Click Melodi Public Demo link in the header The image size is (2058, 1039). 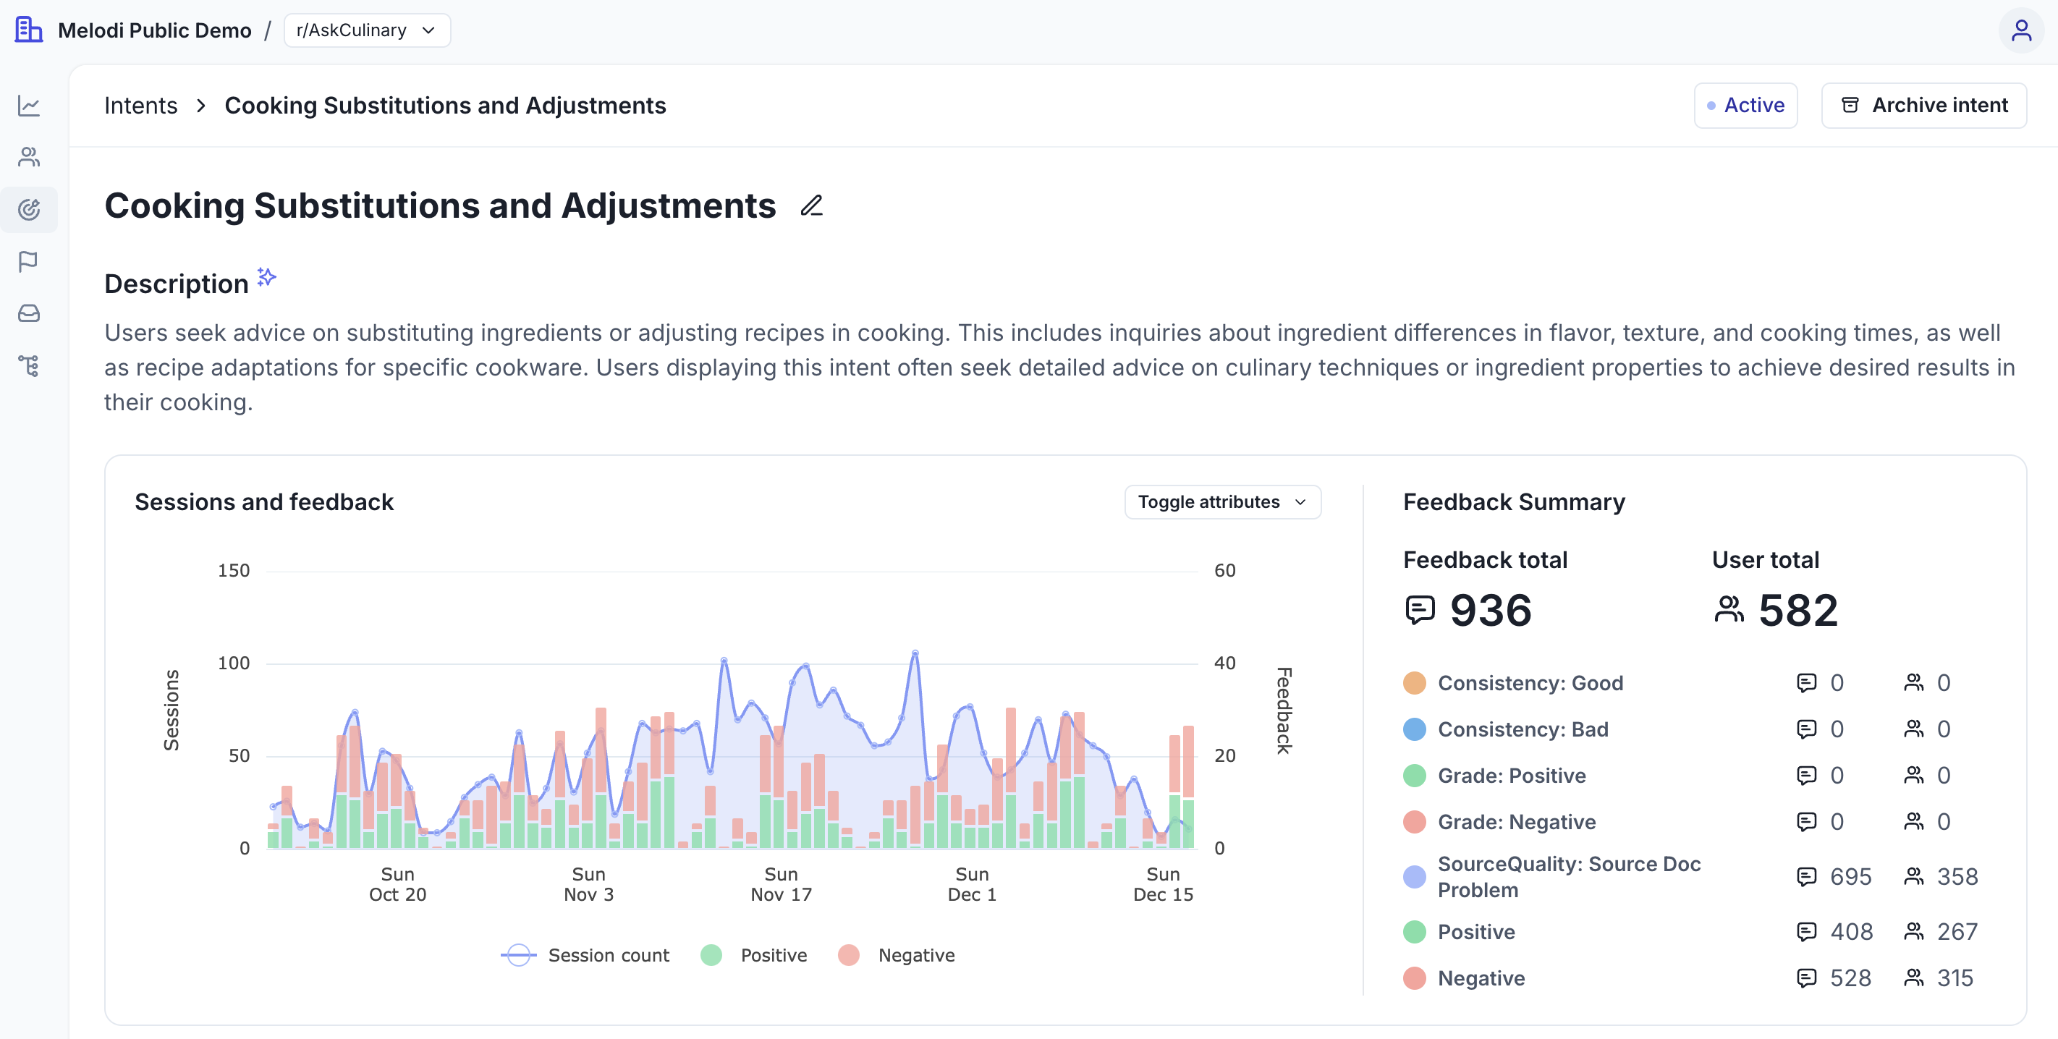pos(154,30)
